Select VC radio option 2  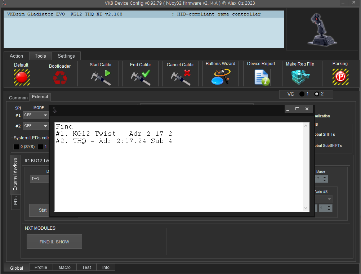coord(317,94)
